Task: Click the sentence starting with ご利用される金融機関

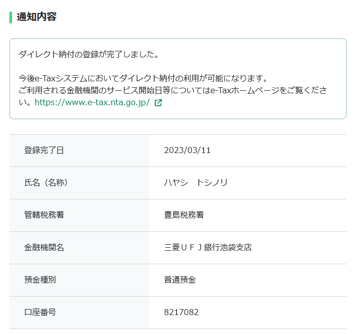Action: point(172,91)
